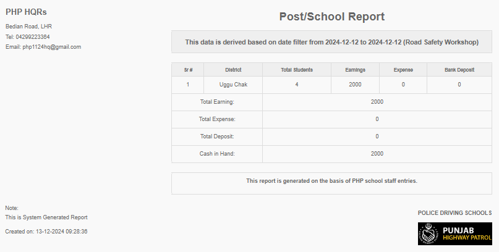
Task: Click the Earnings column header
Action: click(355, 70)
